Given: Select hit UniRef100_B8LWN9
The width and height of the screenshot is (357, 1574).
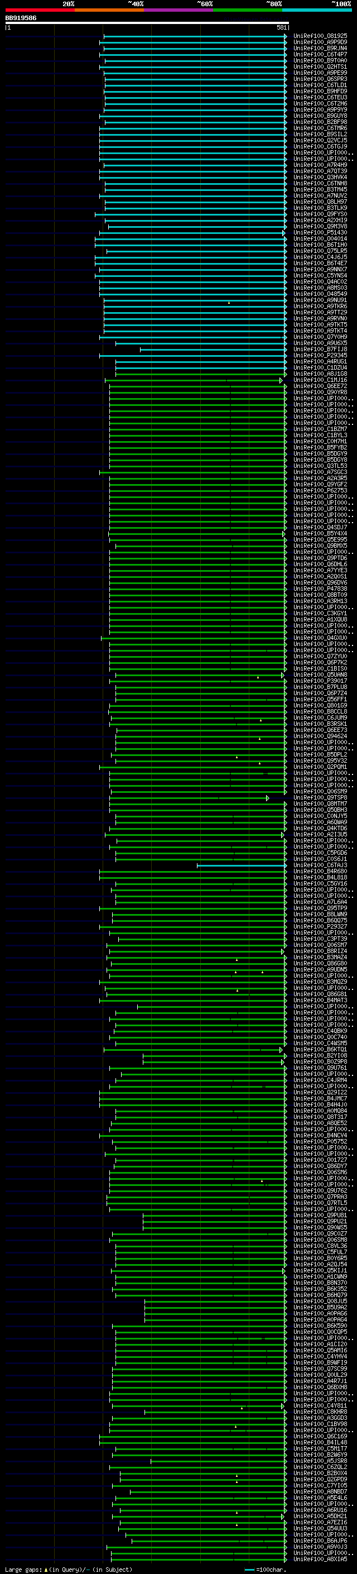Looking at the screenshot, I should pos(320,914).
